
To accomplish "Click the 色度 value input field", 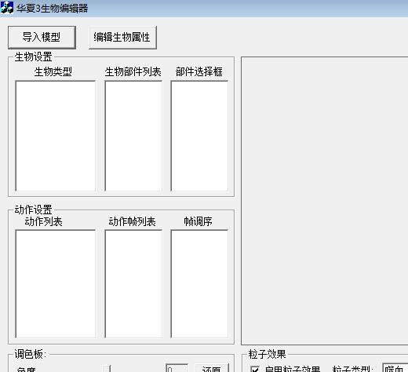I will coord(177,368).
